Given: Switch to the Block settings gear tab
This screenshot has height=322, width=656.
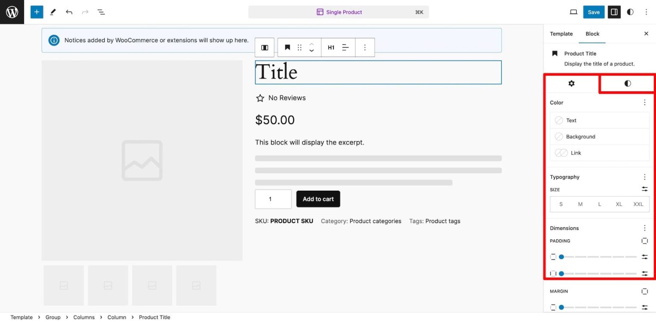Looking at the screenshot, I should (x=571, y=84).
